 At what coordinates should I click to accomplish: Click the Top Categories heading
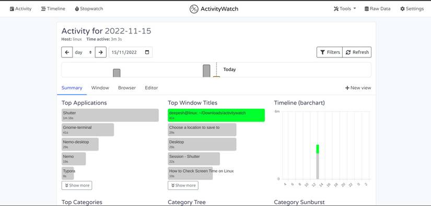click(x=82, y=202)
